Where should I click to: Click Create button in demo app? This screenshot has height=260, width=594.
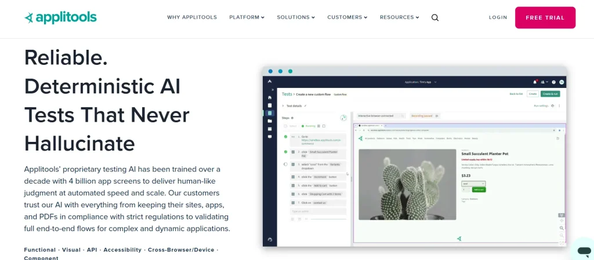click(533, 94)
